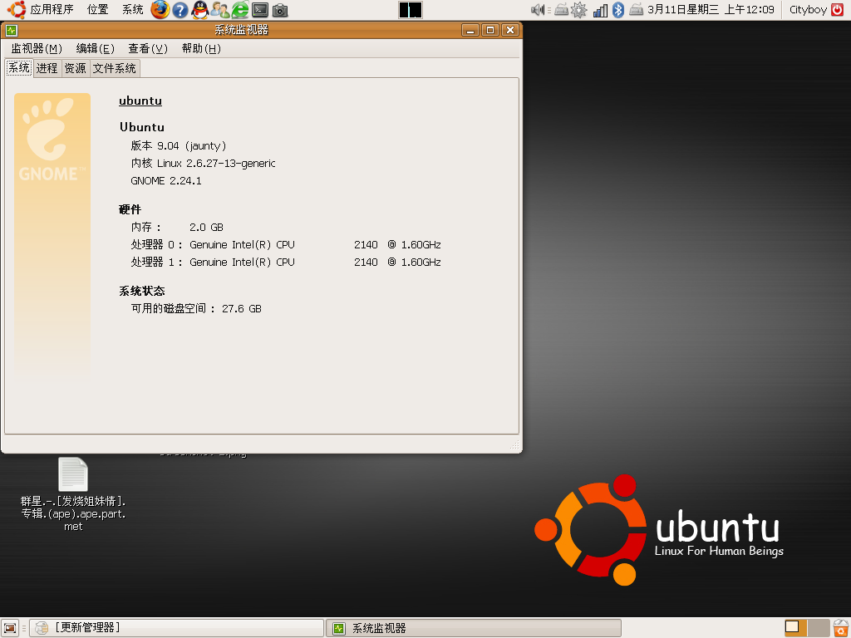Click the '版本 9.04 (jaunty)' line
The height and width of the screenshot is (638, 851).
178,146
